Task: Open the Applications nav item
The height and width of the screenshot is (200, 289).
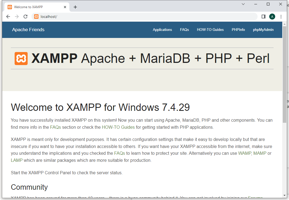Action: [x=162, y=30]
